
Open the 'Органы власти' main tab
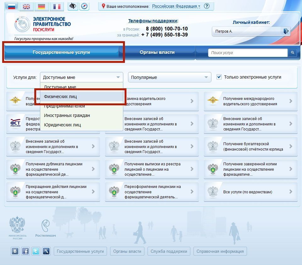157,52
